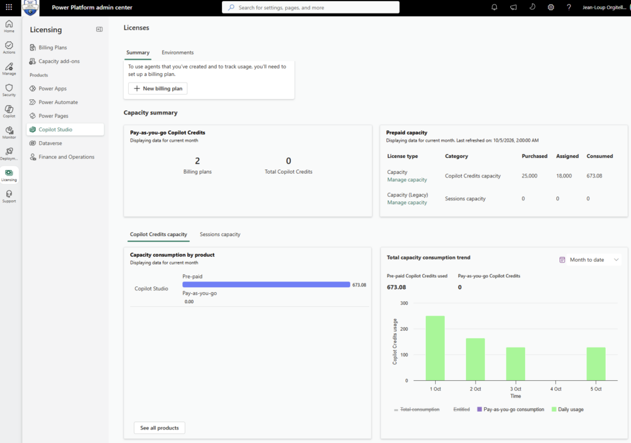The height and width of the screenshot is (443, 631).
Task: Toggle dark mode moon icon
Action: click(x=532, y=7)
